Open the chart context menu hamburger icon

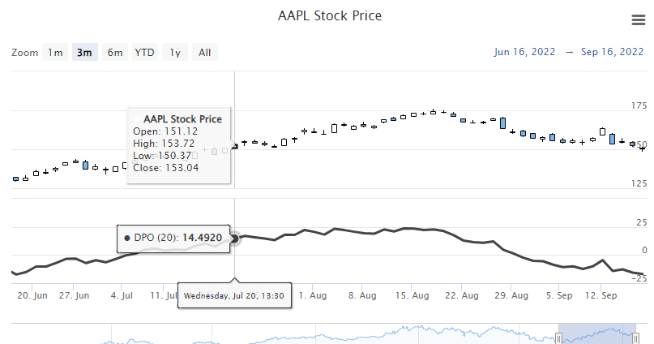[x=638, y=20]
